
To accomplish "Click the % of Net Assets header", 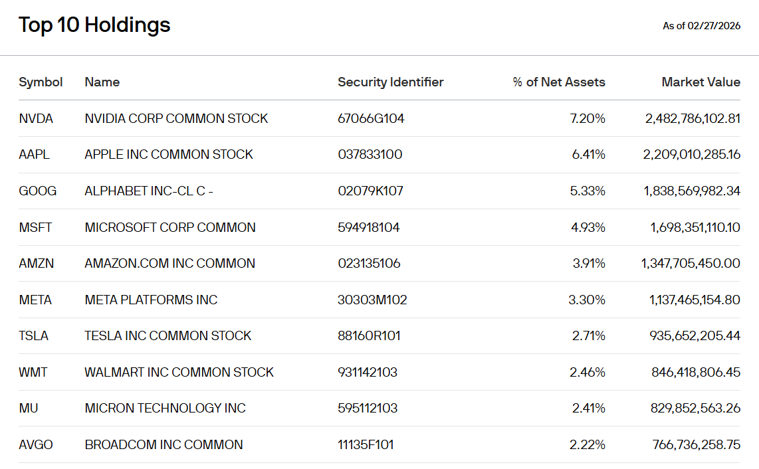I will [559, 82].
